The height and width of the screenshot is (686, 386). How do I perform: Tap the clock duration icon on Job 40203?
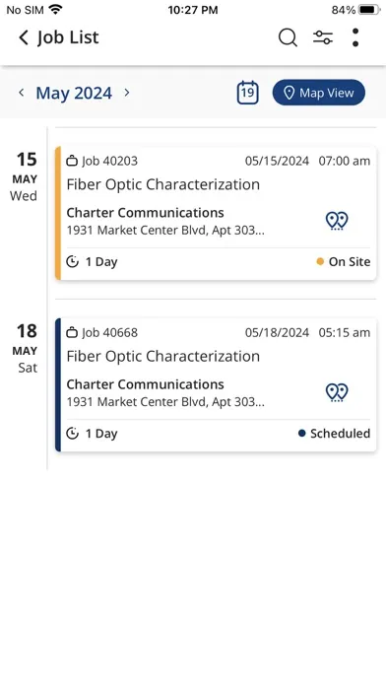(72, 261)
